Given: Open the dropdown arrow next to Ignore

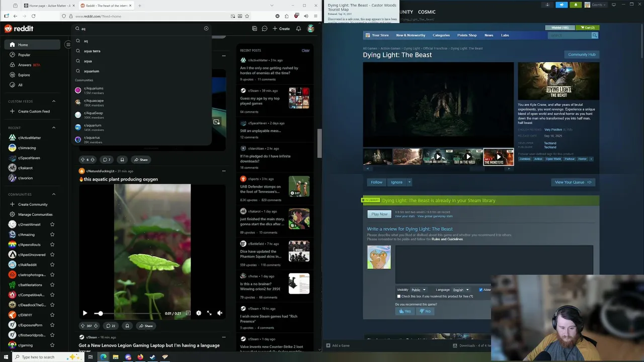Looking at the screenshot, I should pyautogui.click(x=410, y=182).
